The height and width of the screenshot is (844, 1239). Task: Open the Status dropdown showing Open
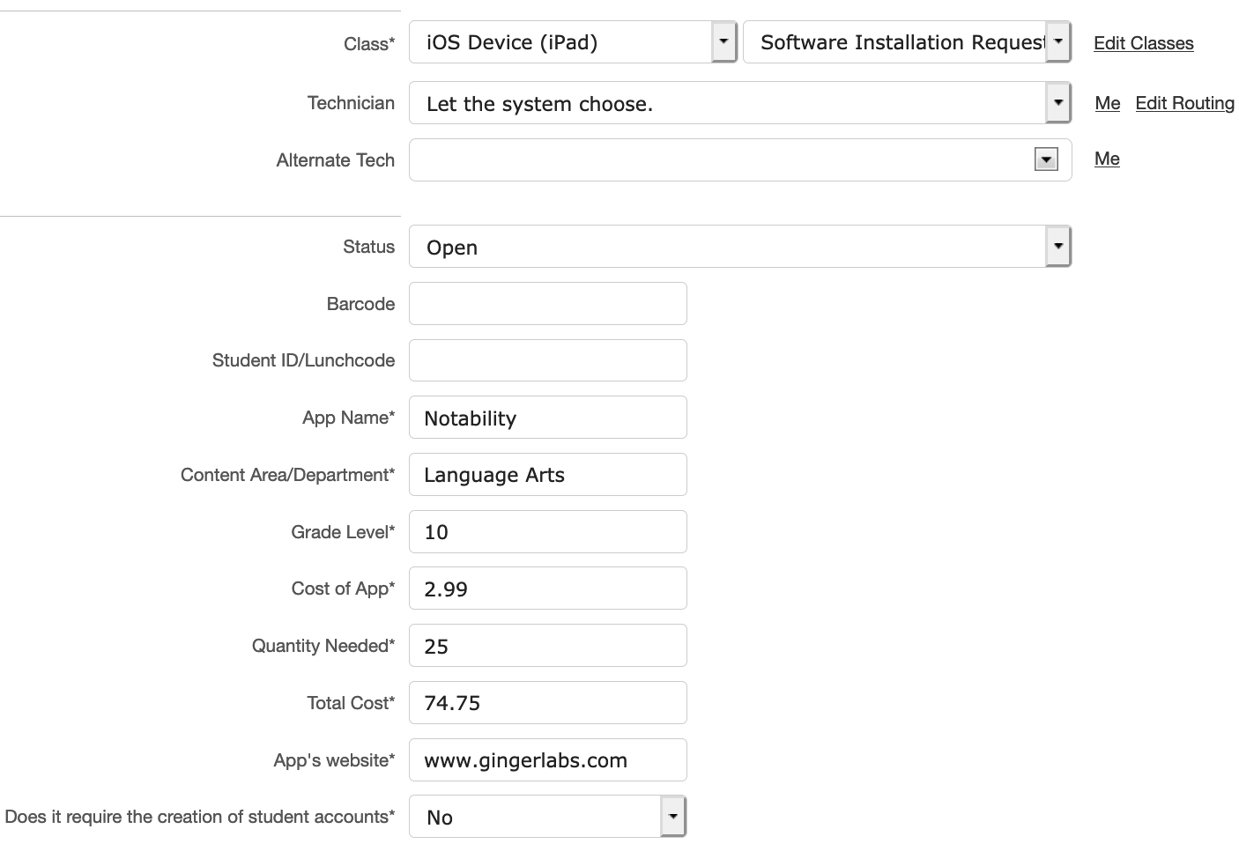(x=1057, y=247)
